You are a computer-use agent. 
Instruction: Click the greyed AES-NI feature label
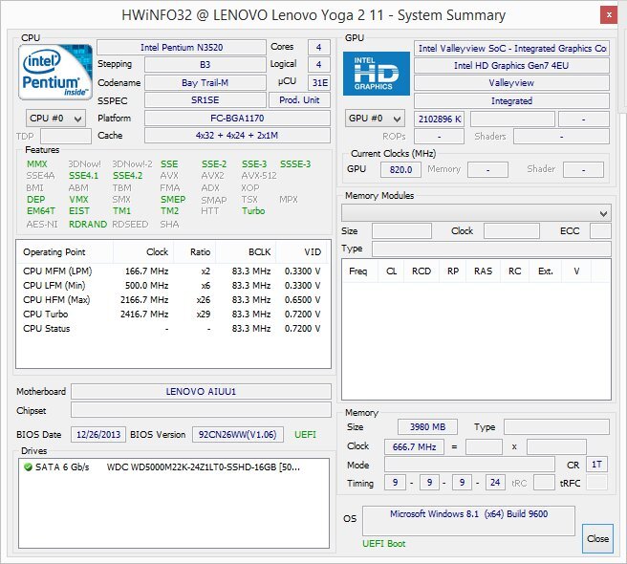[x=42, y=224]
